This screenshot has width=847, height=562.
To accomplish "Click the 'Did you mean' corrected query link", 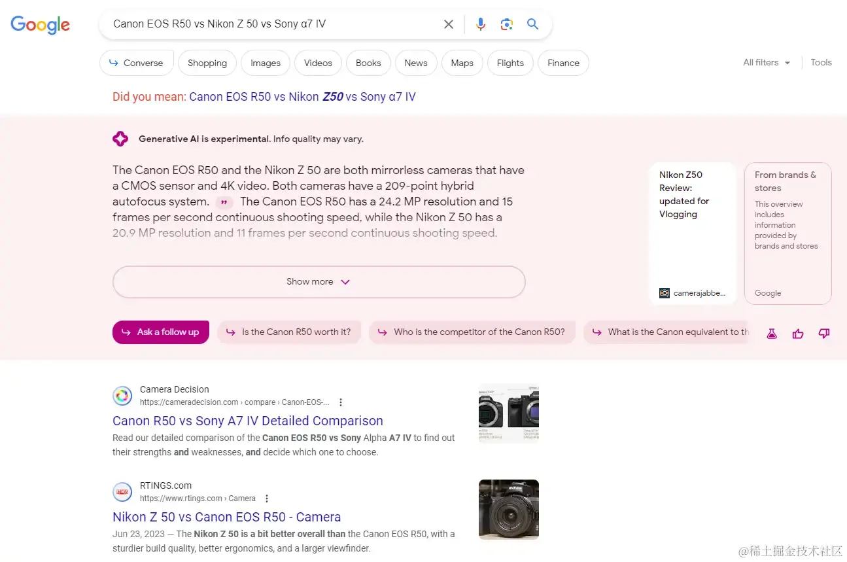I will click(302, 97).
